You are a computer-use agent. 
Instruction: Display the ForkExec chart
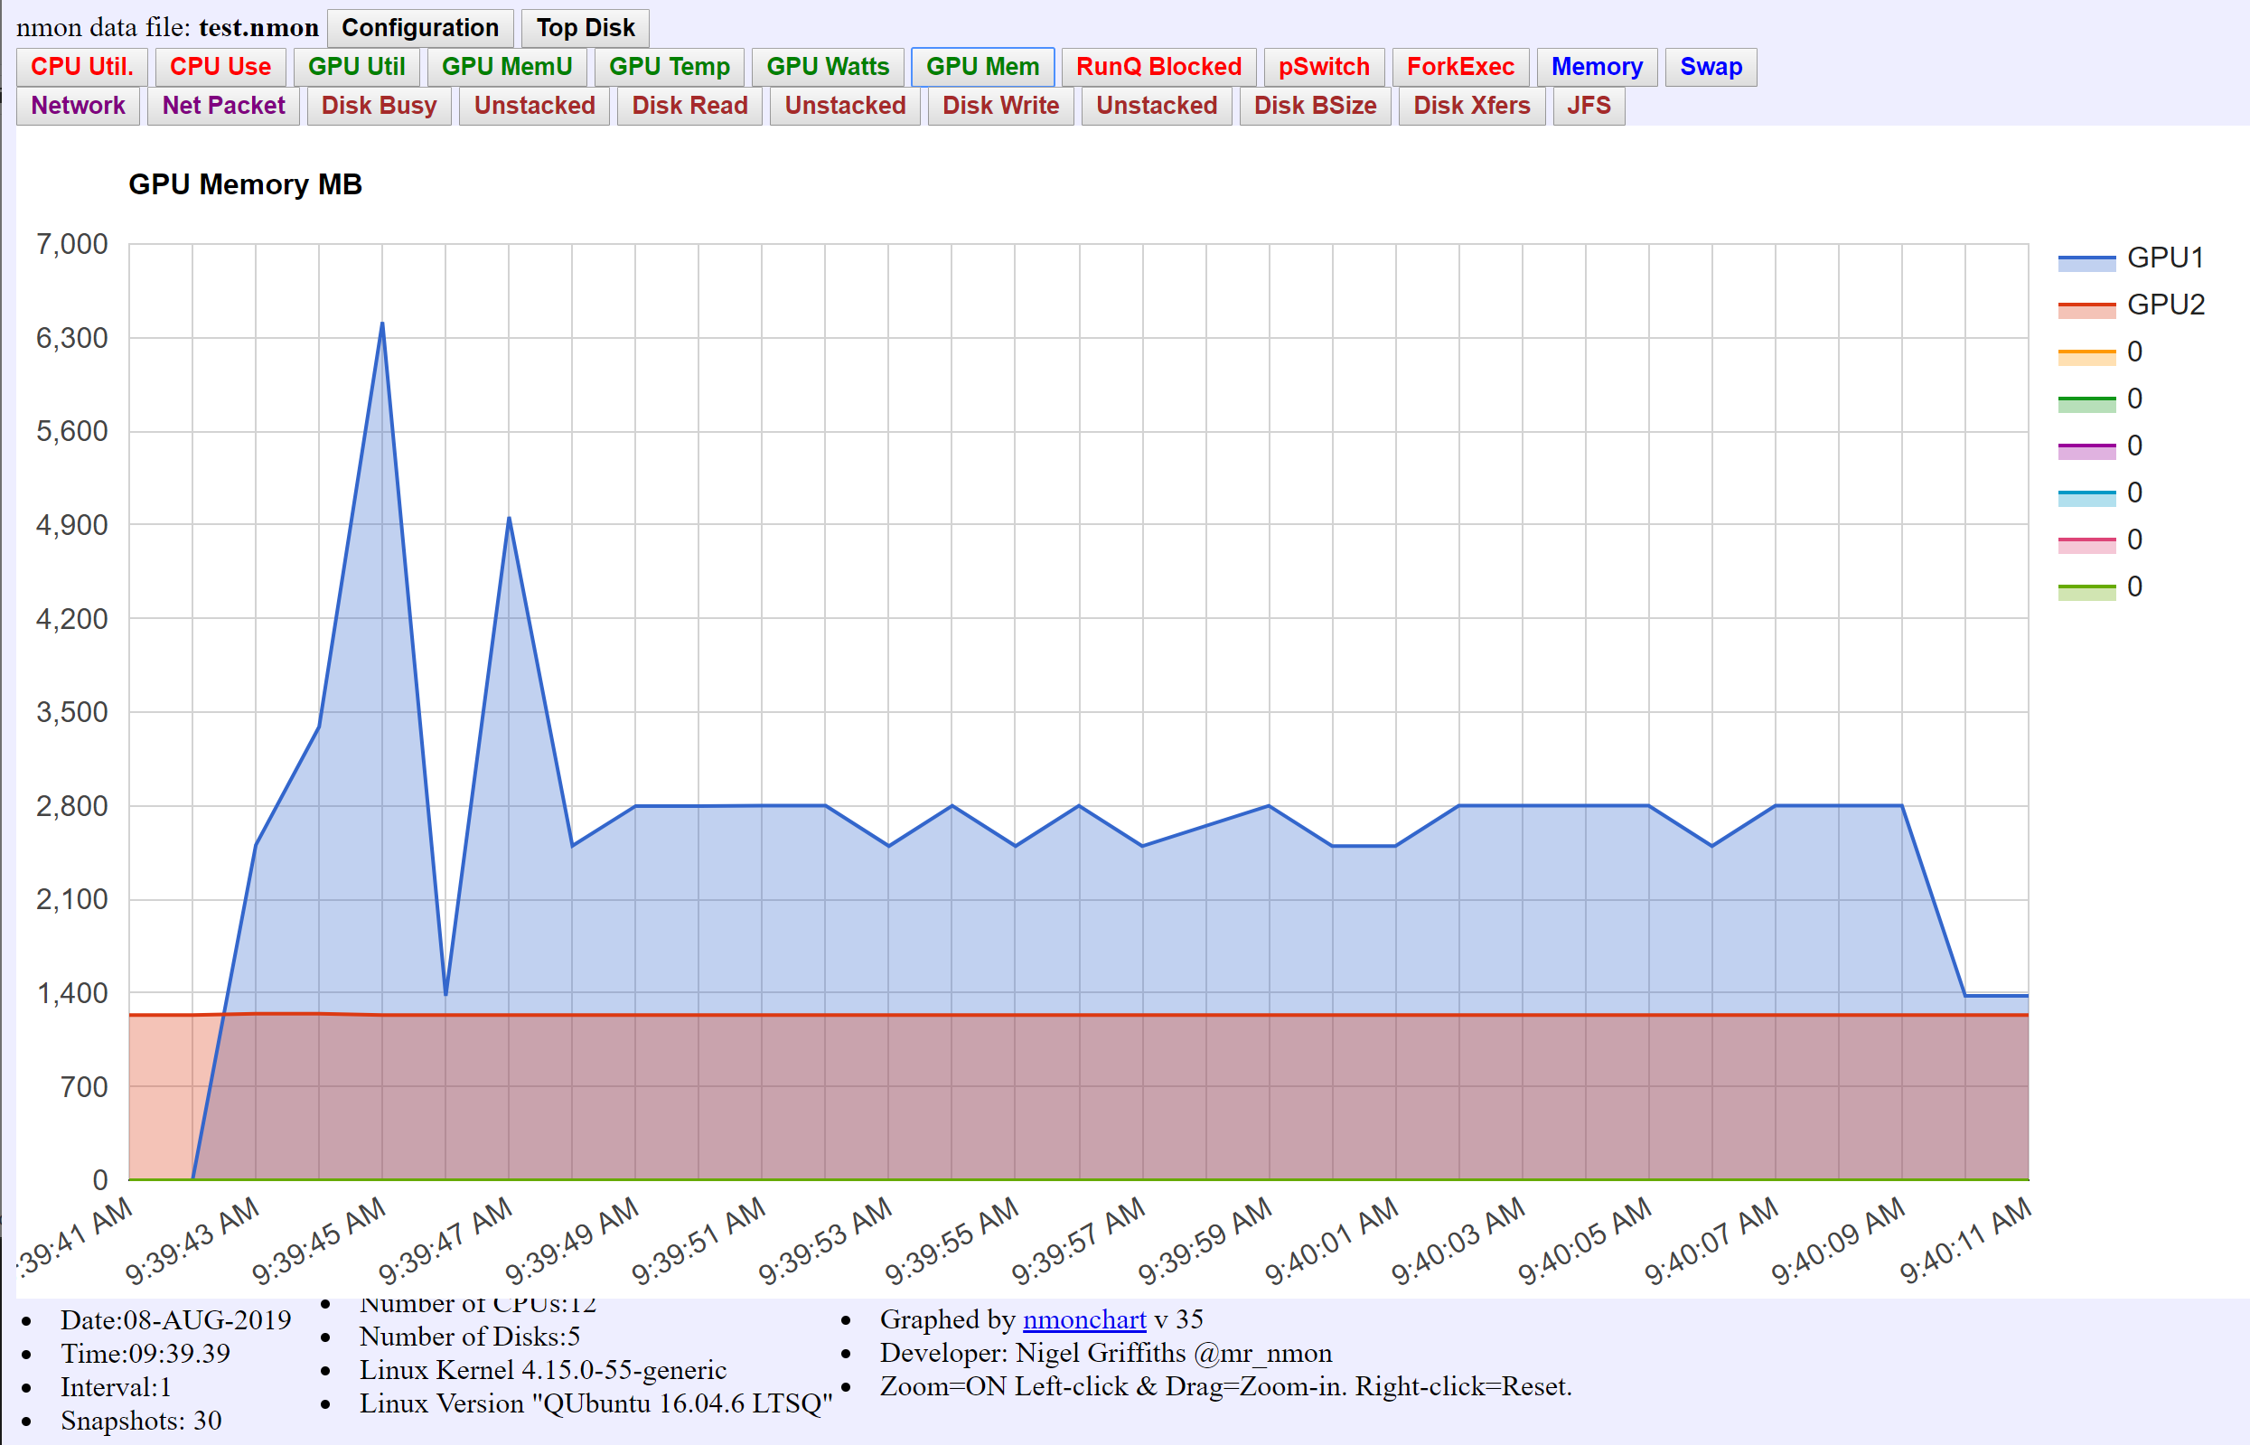tap(1461, 67)
